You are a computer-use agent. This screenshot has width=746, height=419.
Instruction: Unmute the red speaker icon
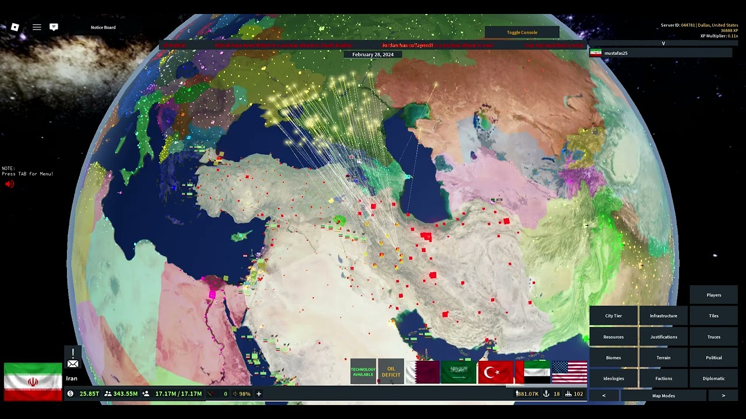(9, 184)
